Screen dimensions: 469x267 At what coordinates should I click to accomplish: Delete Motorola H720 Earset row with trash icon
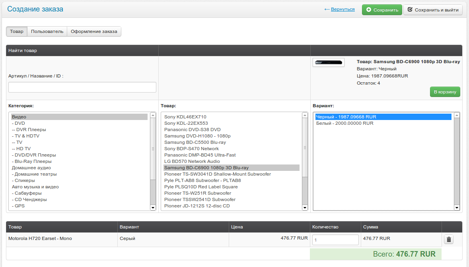pos(449,239)
